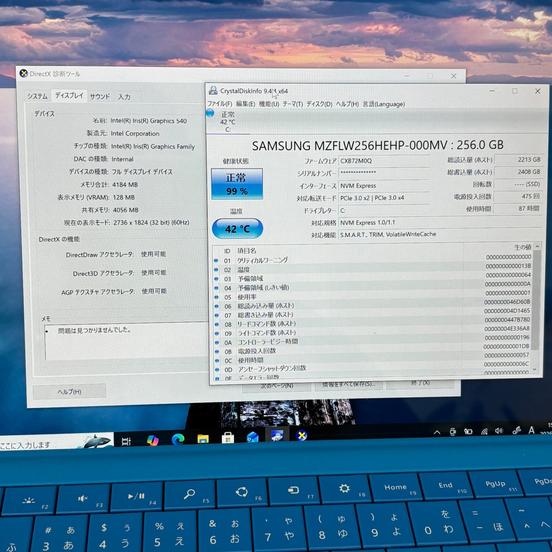Click the 生の値 column header
This screenshot has height=552, width=552.
pyautogui.click(x=523, y=247)
